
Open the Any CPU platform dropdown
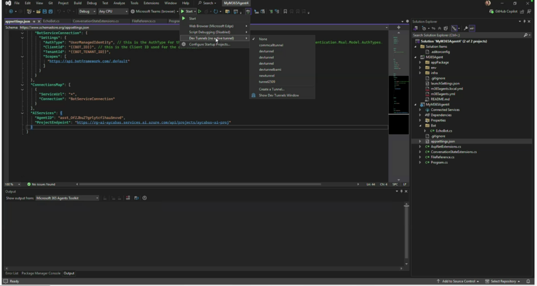pos(113,12)
